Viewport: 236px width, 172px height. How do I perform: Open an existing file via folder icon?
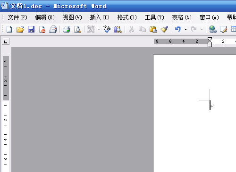[x=20, y=29]
